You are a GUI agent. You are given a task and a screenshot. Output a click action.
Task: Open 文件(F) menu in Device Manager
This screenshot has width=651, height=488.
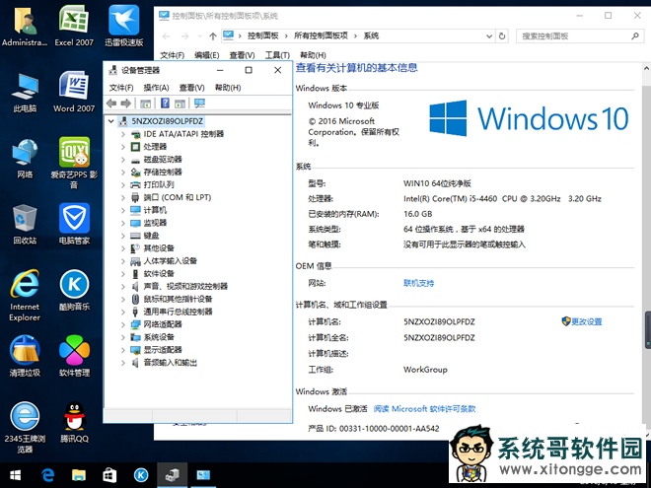click(x=121, y=88)
